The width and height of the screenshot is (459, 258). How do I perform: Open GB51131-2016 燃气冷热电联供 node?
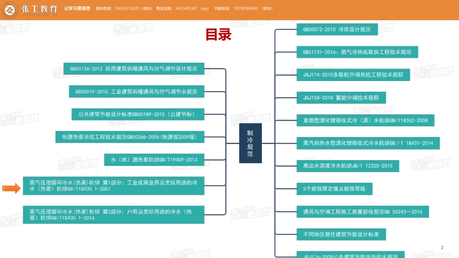point(357,52)
